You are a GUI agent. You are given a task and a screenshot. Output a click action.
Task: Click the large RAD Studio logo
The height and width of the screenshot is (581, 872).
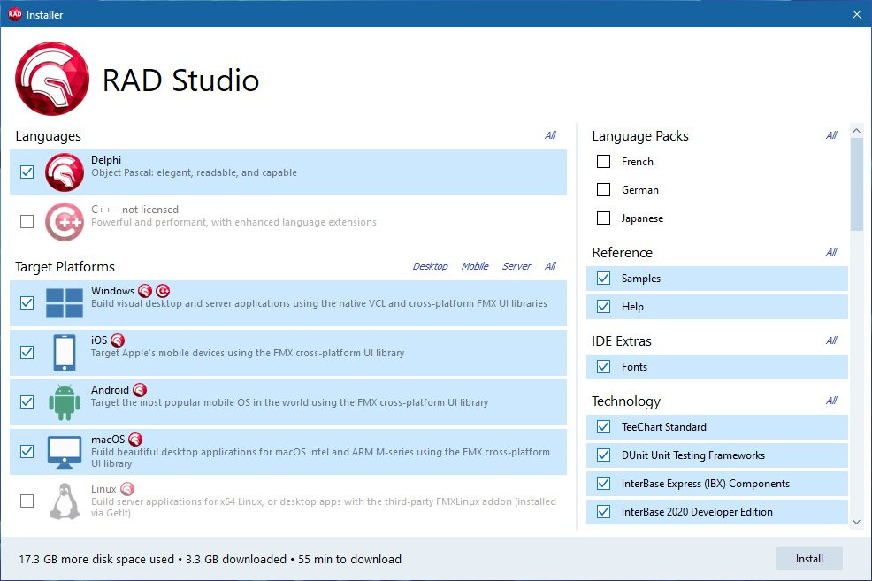pos(52,79)
